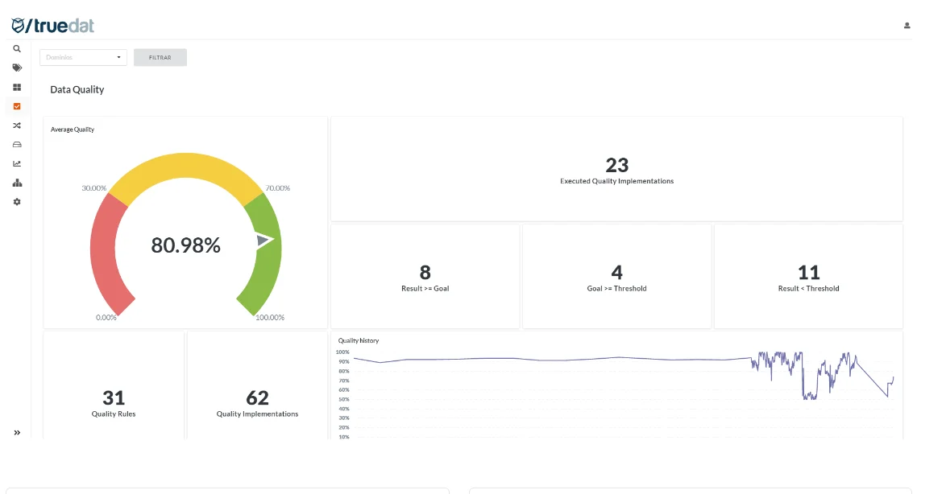Open the hard drive sidebar icon
This screenshot has width=946, height=494.
click(x=17, y=145)
